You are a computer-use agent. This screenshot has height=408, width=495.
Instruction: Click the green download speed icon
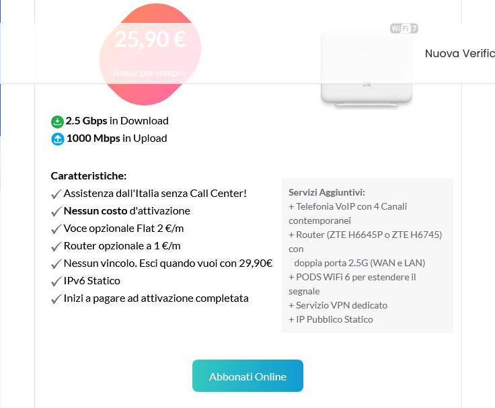57,122
